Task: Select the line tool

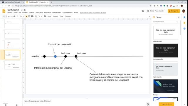Action: pos(39,16)
